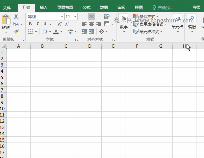Align text right
Screen dimensions: 204x158
(x=99, y=24)
